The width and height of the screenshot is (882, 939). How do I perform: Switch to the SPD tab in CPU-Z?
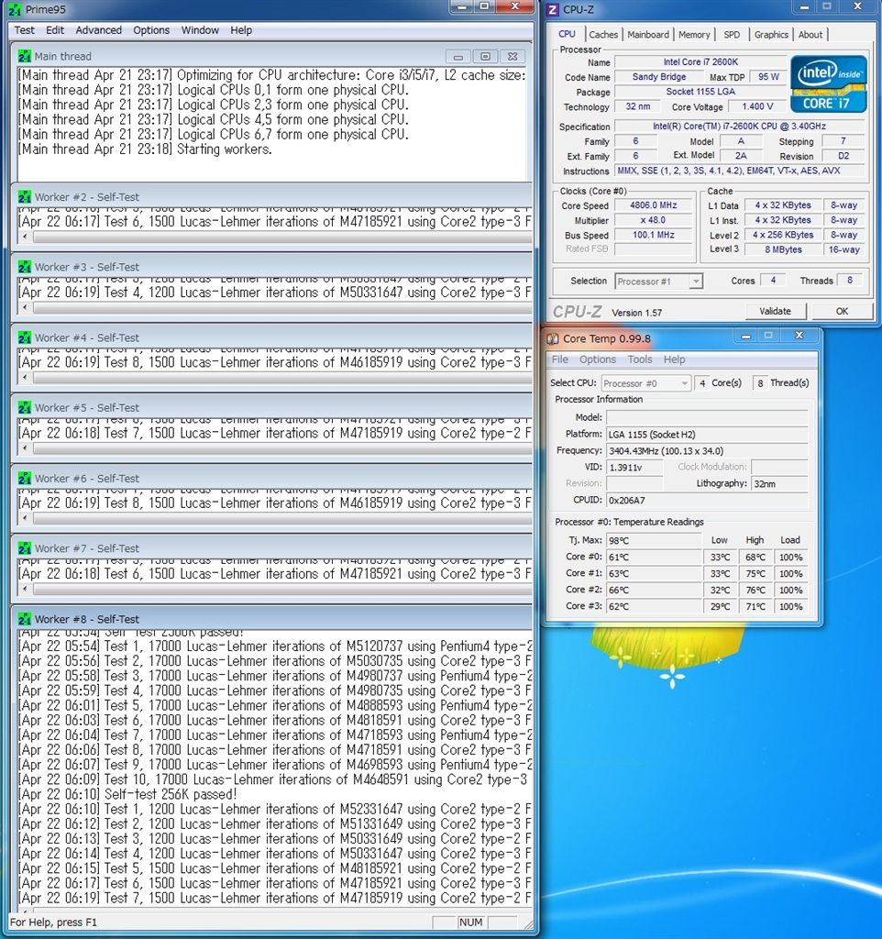[x=732, y=35]
